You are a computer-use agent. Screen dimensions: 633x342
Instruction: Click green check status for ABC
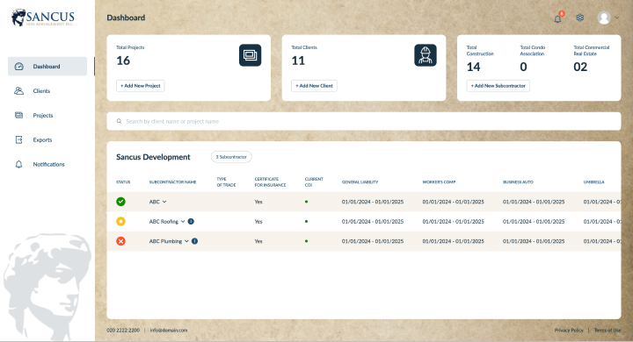click(x=120, y=202)
